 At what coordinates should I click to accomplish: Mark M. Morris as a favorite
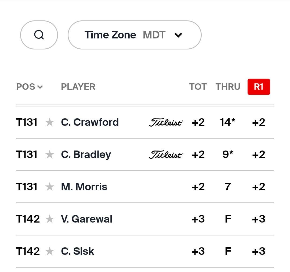[50, 187]
